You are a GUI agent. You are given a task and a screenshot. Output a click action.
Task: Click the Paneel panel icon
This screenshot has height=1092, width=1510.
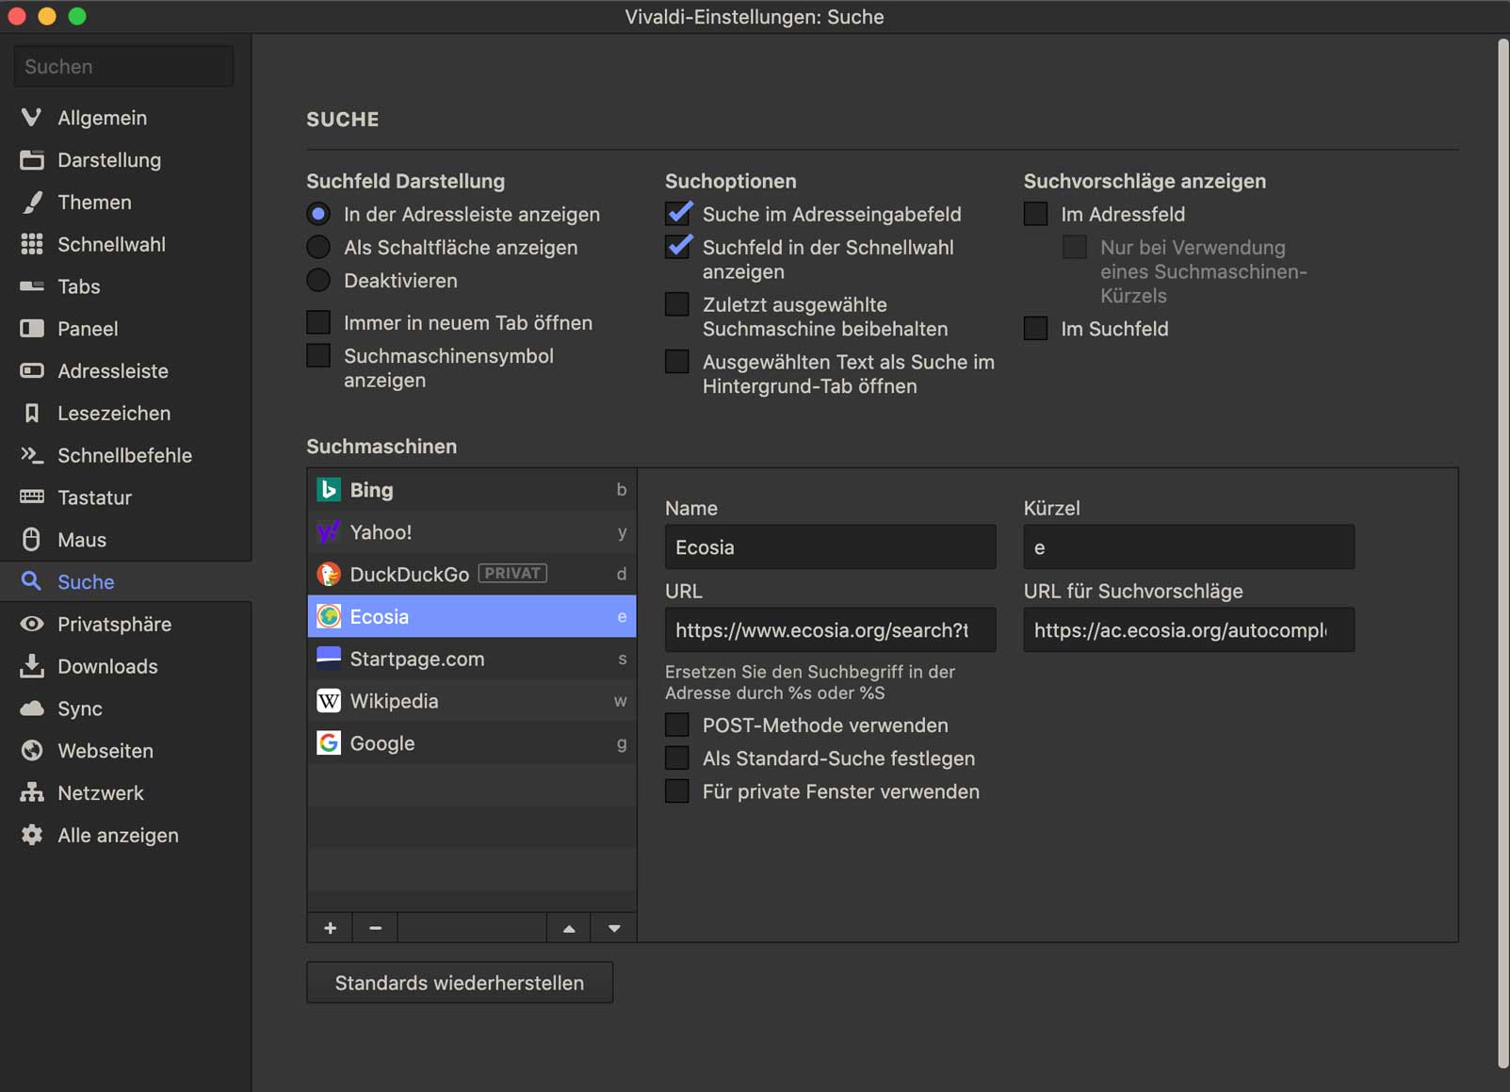pyautogui.click(x=31, y=328)
